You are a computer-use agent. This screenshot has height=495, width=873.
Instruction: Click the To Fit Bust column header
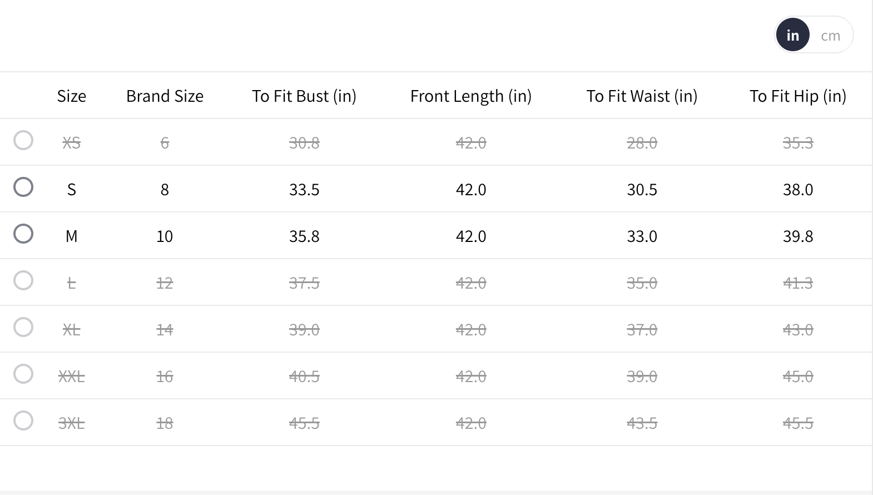304,96
